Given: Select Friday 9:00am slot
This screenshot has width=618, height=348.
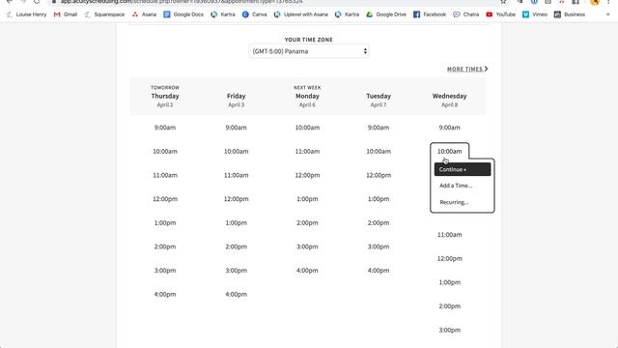Looking at the screenshot, I should coord(236,128).
